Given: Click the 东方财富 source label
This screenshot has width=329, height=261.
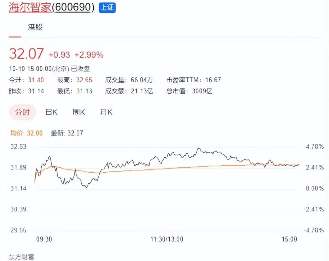Looking at the screenshot, I should (x=21, y=257).
